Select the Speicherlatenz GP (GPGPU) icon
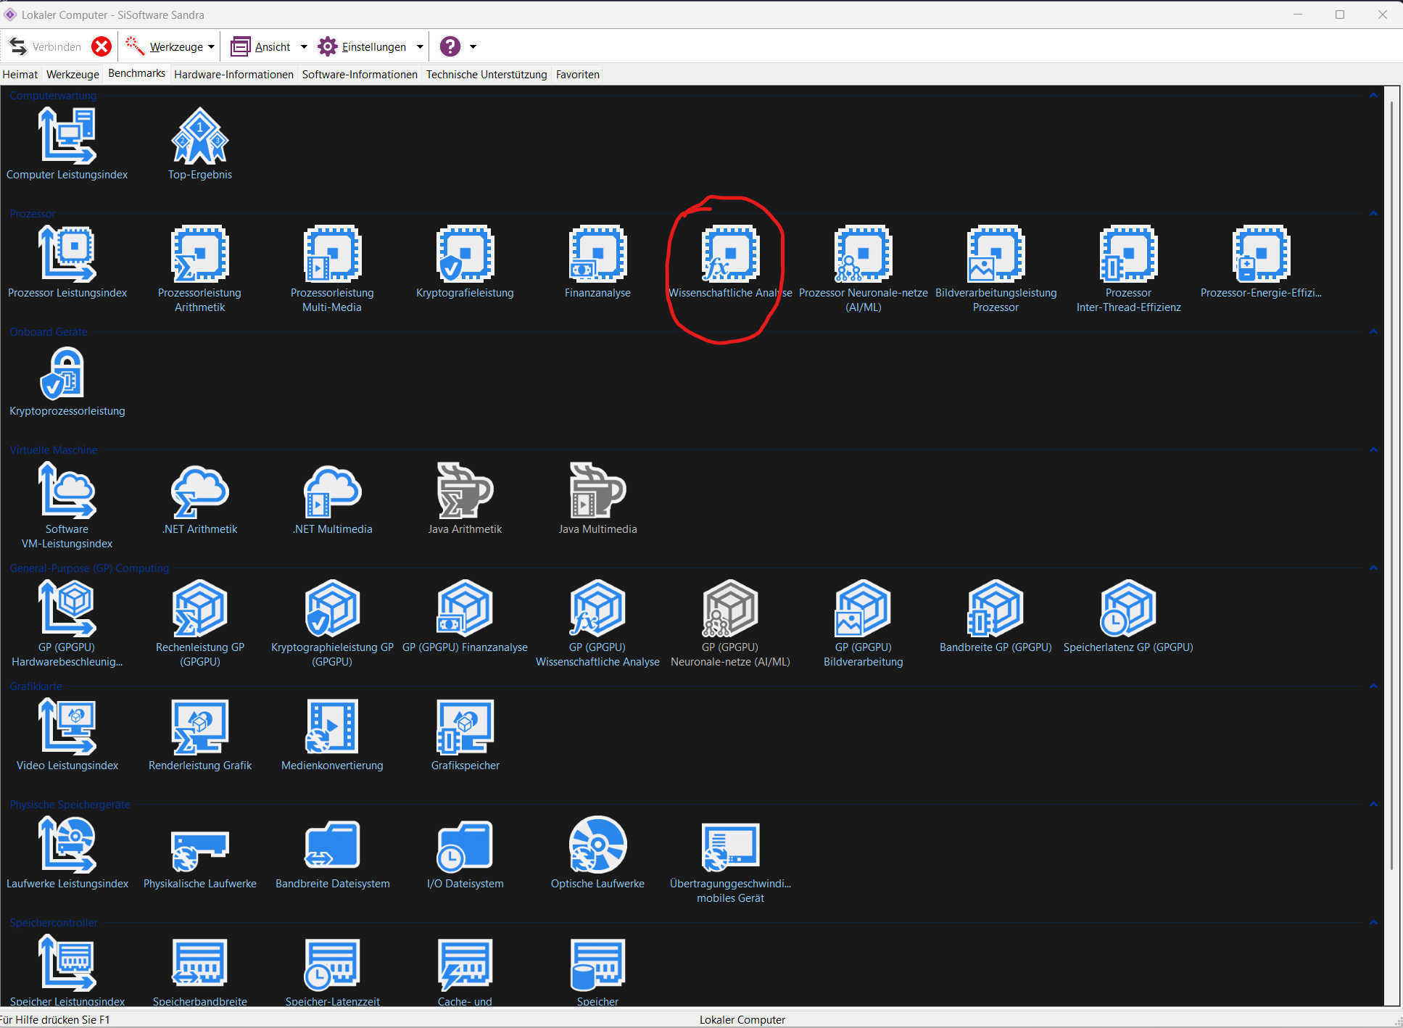The width and height of the screenshot is (1403, 1028). 1127,609
